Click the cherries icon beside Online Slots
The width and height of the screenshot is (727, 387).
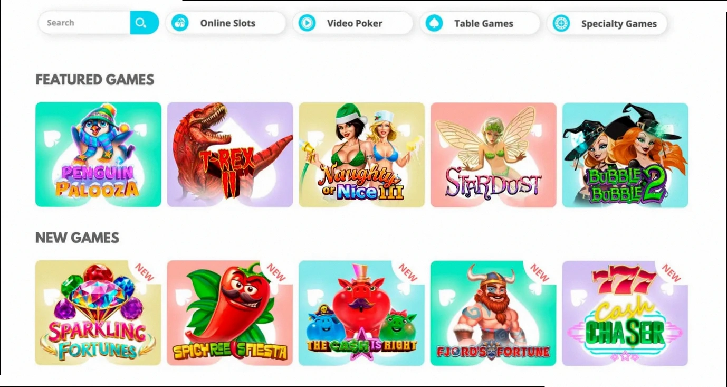[x=180, y=23]
